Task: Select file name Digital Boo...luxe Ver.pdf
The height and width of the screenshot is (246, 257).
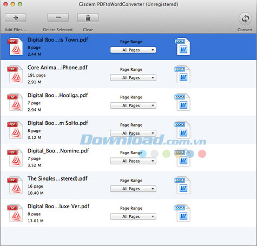Action: point(58,207)
